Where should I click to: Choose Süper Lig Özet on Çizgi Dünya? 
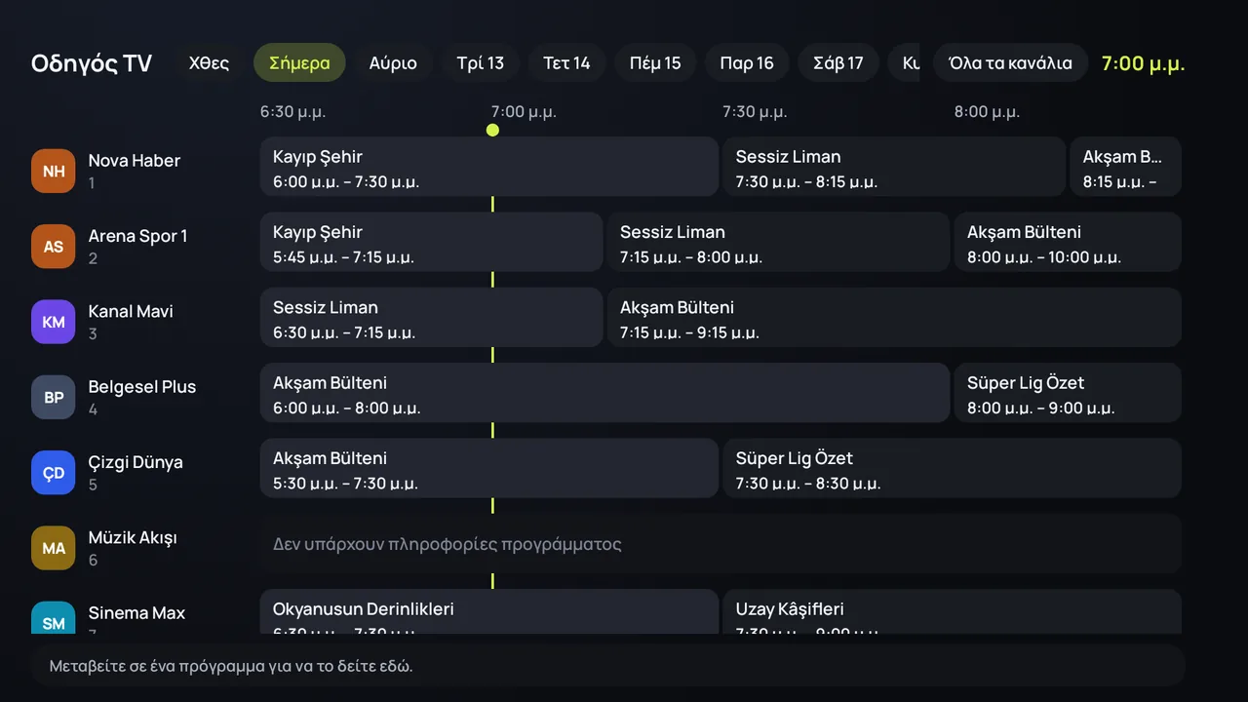tap(953, 468)
